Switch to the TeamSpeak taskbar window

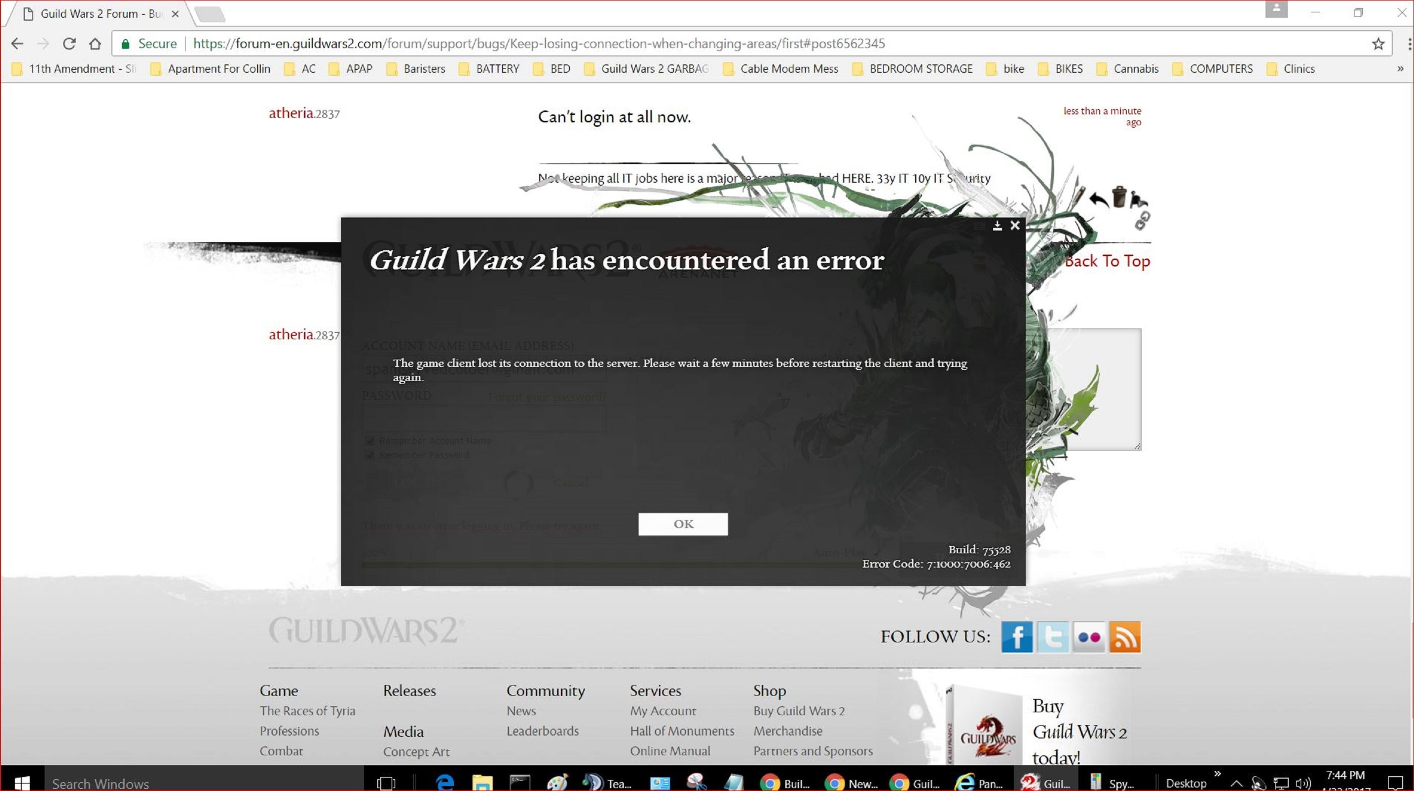click(606, 783)
